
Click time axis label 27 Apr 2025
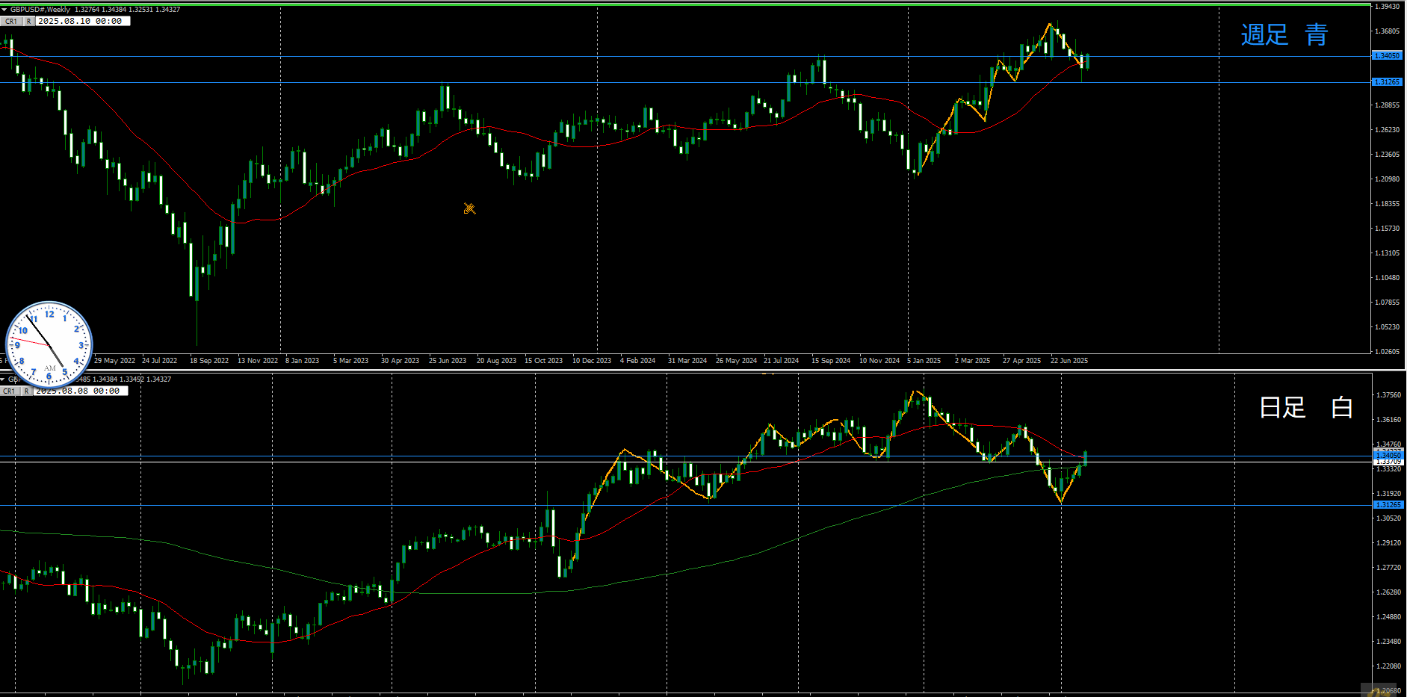click(1021, 361)
